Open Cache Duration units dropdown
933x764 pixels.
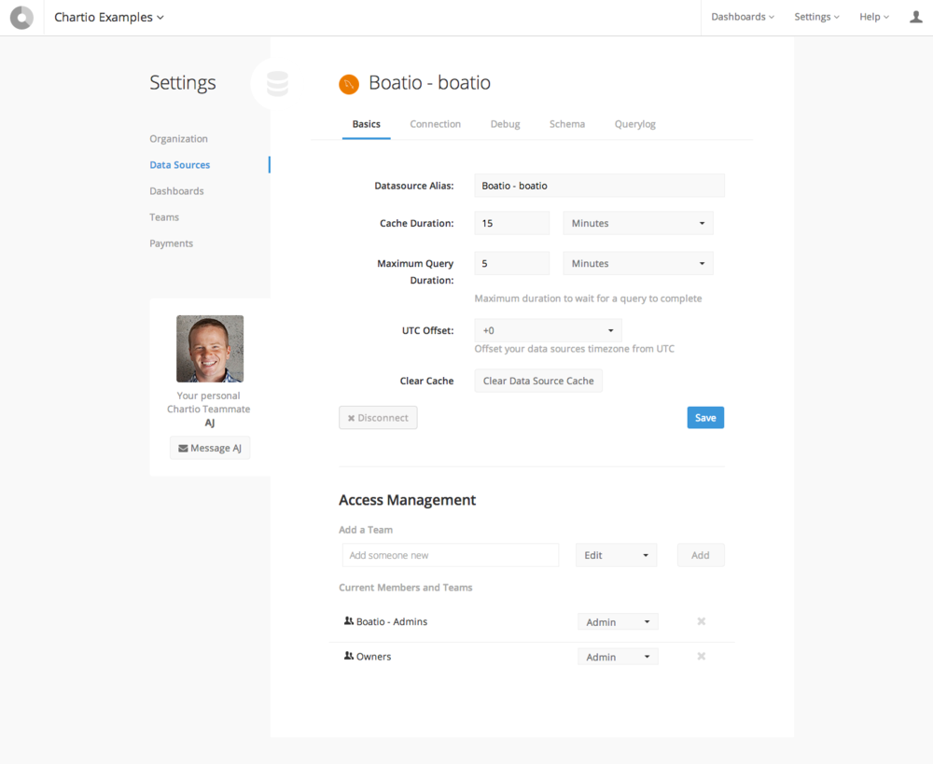638,223
